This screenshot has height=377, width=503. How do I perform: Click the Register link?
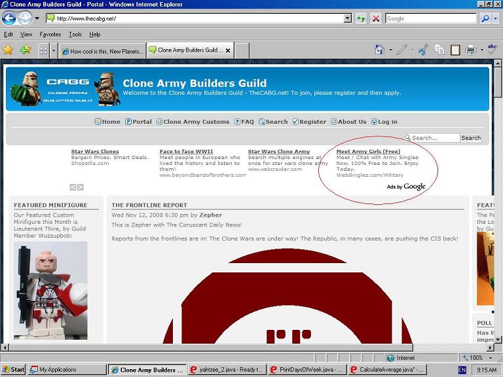[309, 122]
